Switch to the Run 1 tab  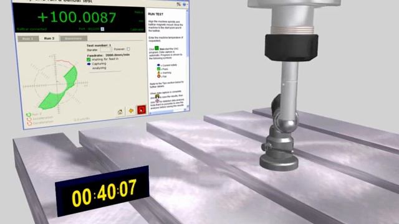click(27, 39)
